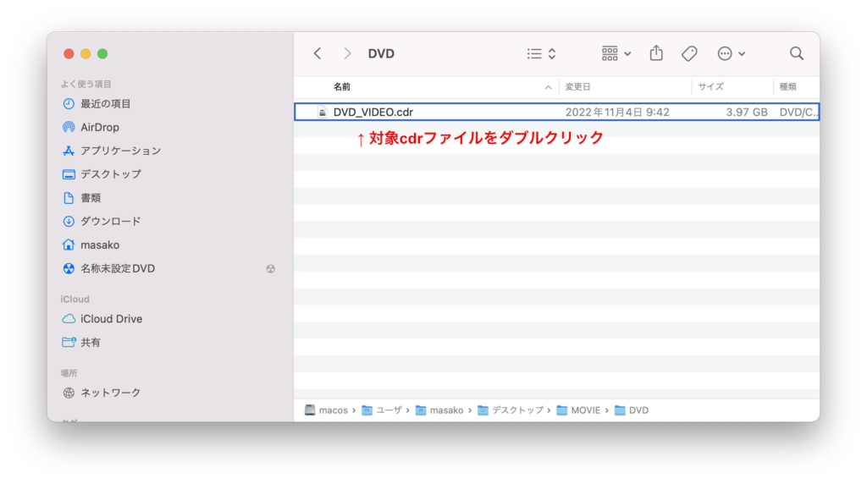The height and width of the screenshot is (484, 867).
Task: Zoom the window with the green button
Action: point(102,53)
